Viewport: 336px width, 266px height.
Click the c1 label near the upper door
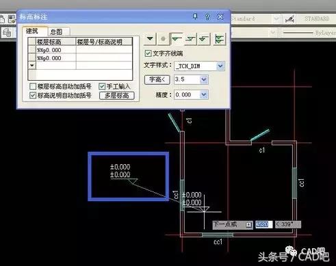point(189,120)
